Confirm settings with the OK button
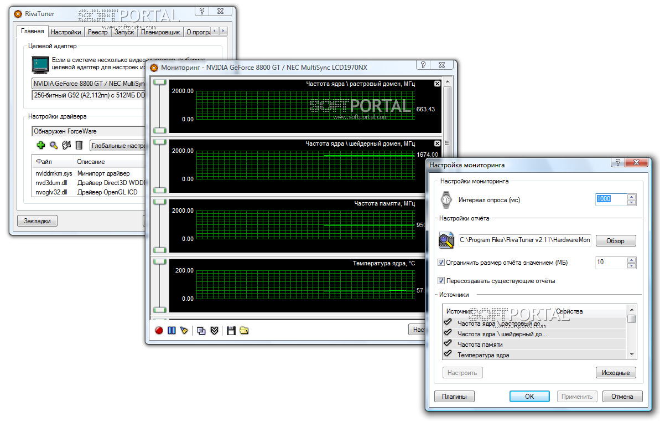This screenshot has width=660, height=421. click(x=529, y=397)
